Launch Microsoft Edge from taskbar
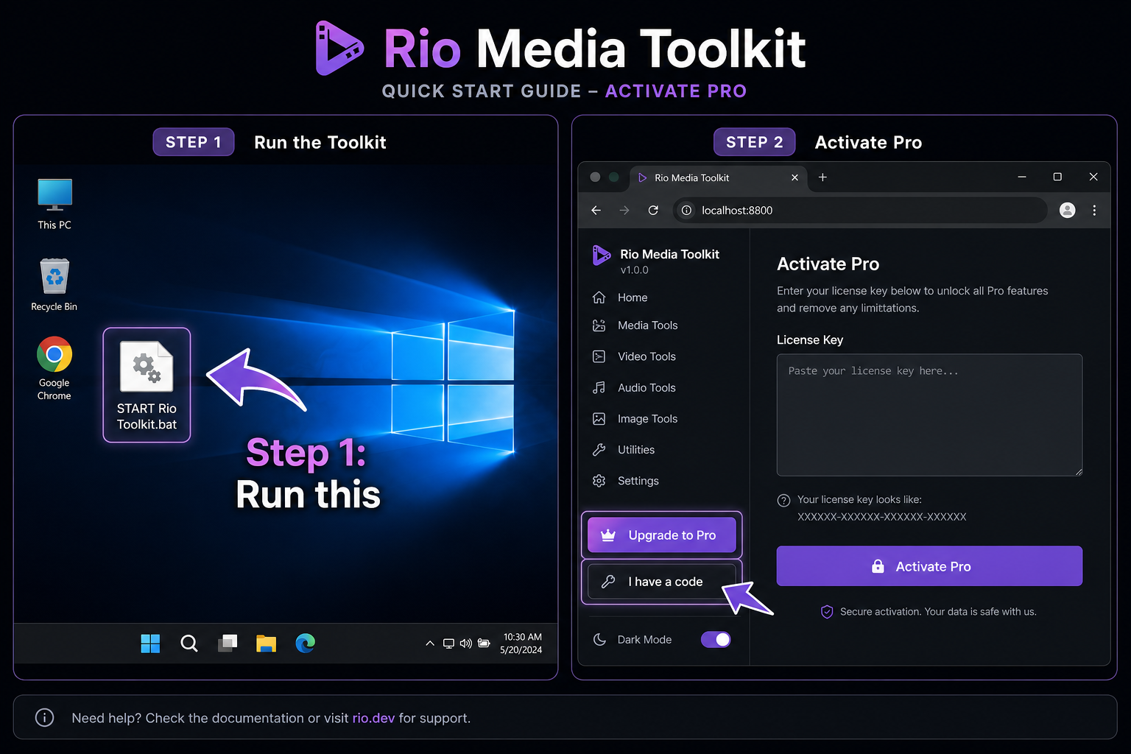This screenshot has height=754, width=1131. [305, 644]
